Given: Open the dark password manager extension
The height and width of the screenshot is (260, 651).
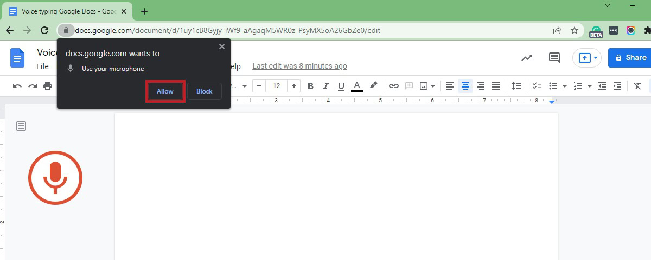Looking at the screenshot, I should (x=614, y=30).
